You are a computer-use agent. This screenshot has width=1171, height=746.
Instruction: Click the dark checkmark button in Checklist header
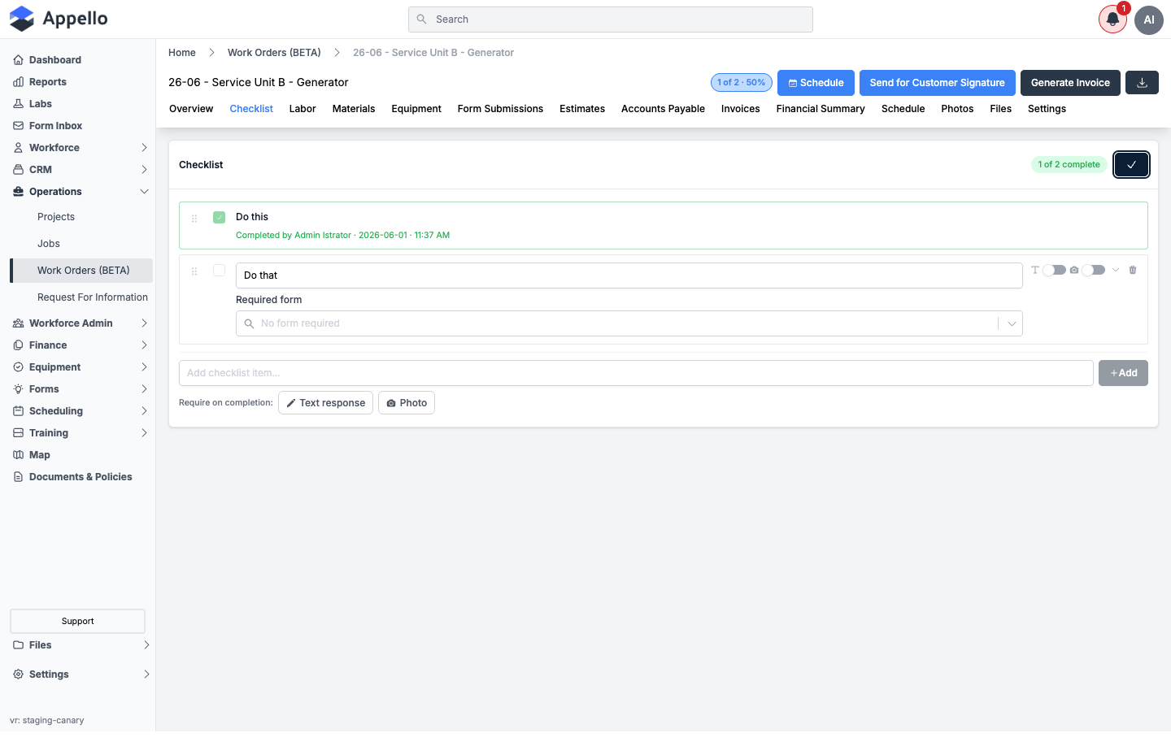coord(1131,165)
